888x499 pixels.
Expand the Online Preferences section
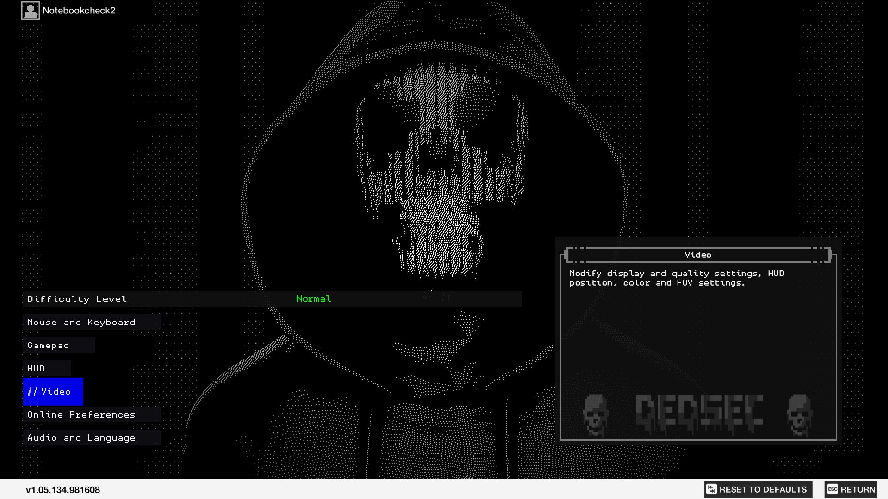click(x=81, y=414)
